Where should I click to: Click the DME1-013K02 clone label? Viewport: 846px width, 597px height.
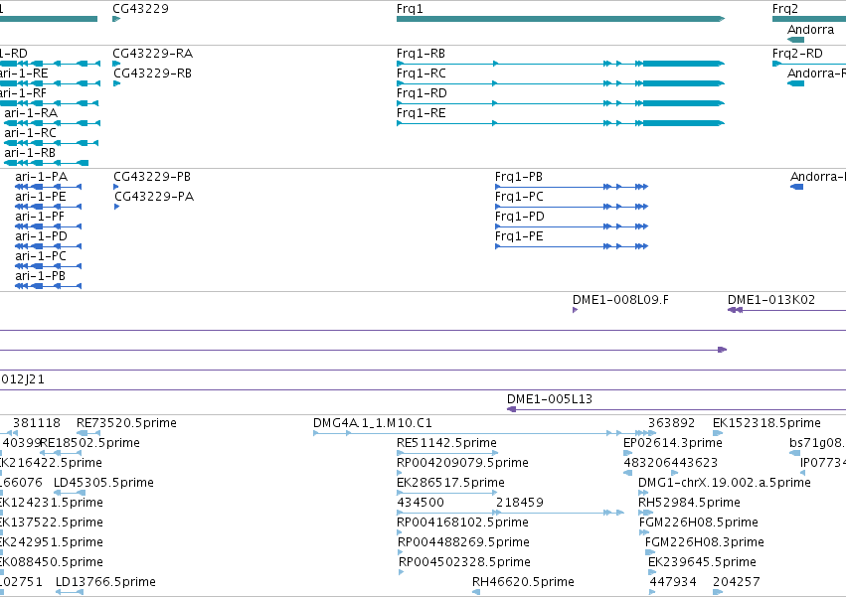click(x=771, y=300)
